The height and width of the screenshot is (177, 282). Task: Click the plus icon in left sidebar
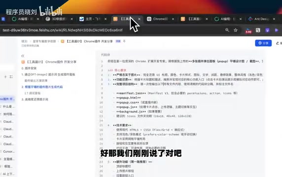(x=5, y=77)
